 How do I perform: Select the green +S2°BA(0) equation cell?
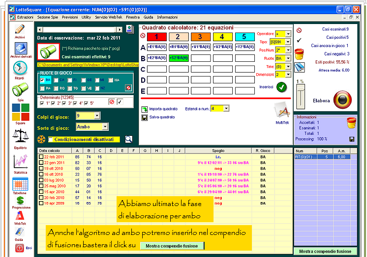(x=179, y=58)
